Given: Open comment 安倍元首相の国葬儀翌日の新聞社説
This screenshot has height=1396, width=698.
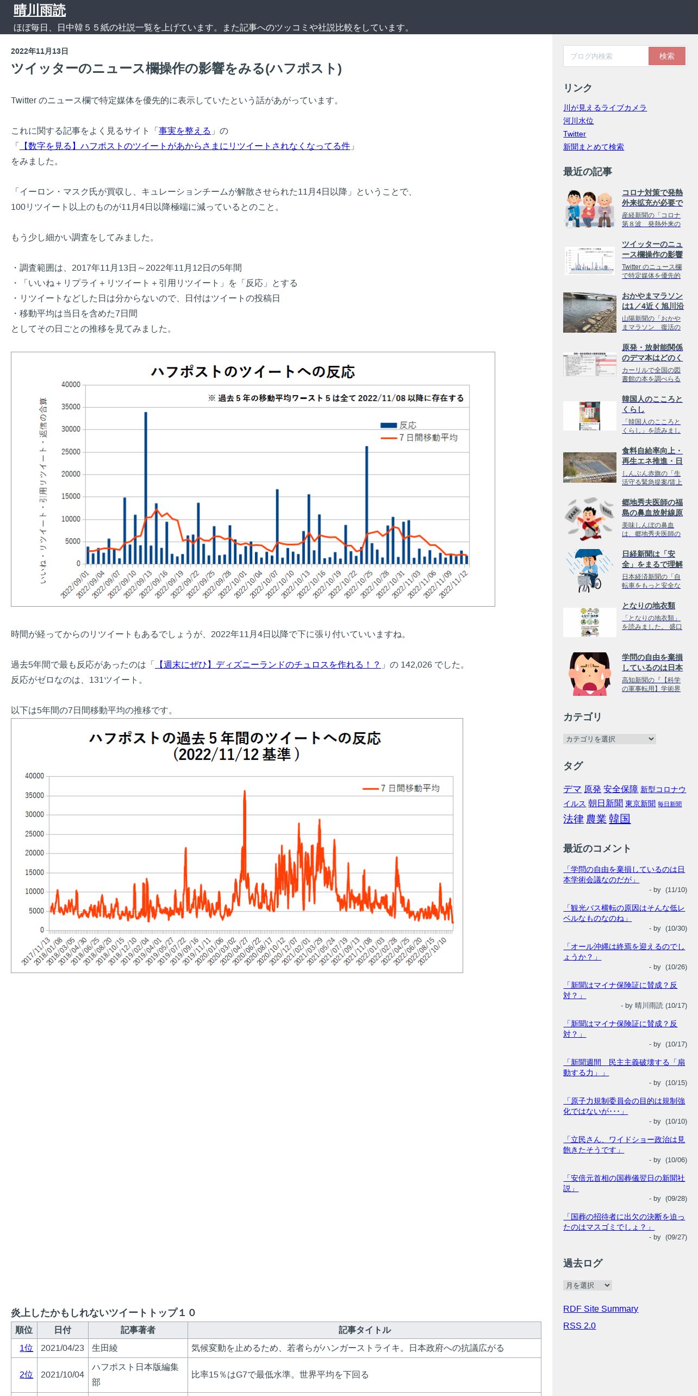Looking at the screenshot, I should (x=624, y=1183).
